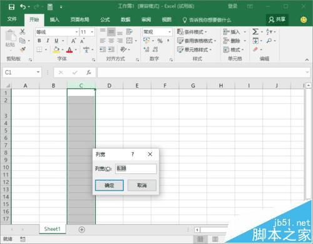Click the insert function fx icon
This screenshot has height=244, width=313.
click(89, 73)
